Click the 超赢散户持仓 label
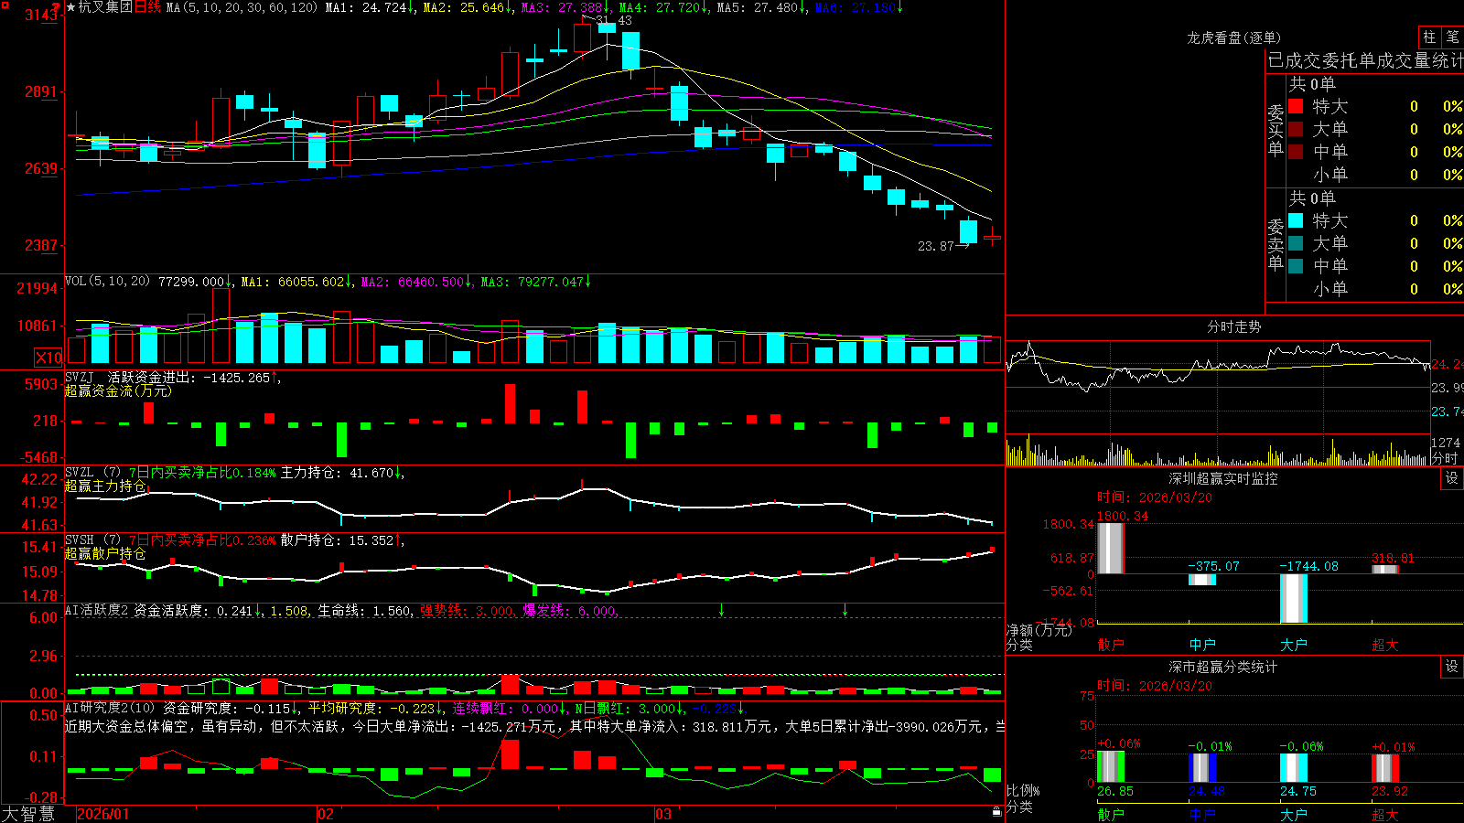Viewport: 1464px width, 823px height. [105, 553]
